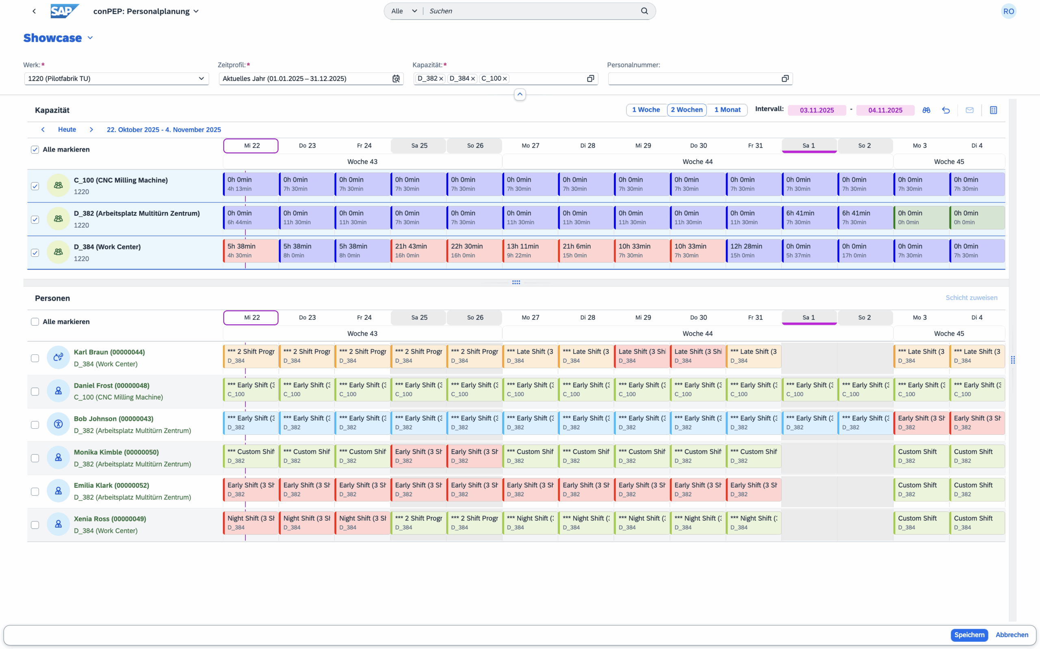The image size is (1040, 649).
Task: Open the RO user avatar menu
Action: coord(1008,11)
